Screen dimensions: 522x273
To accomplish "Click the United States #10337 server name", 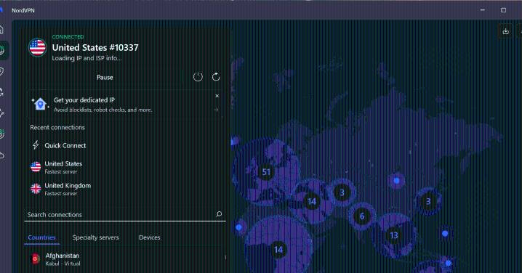I will (95, 47).
